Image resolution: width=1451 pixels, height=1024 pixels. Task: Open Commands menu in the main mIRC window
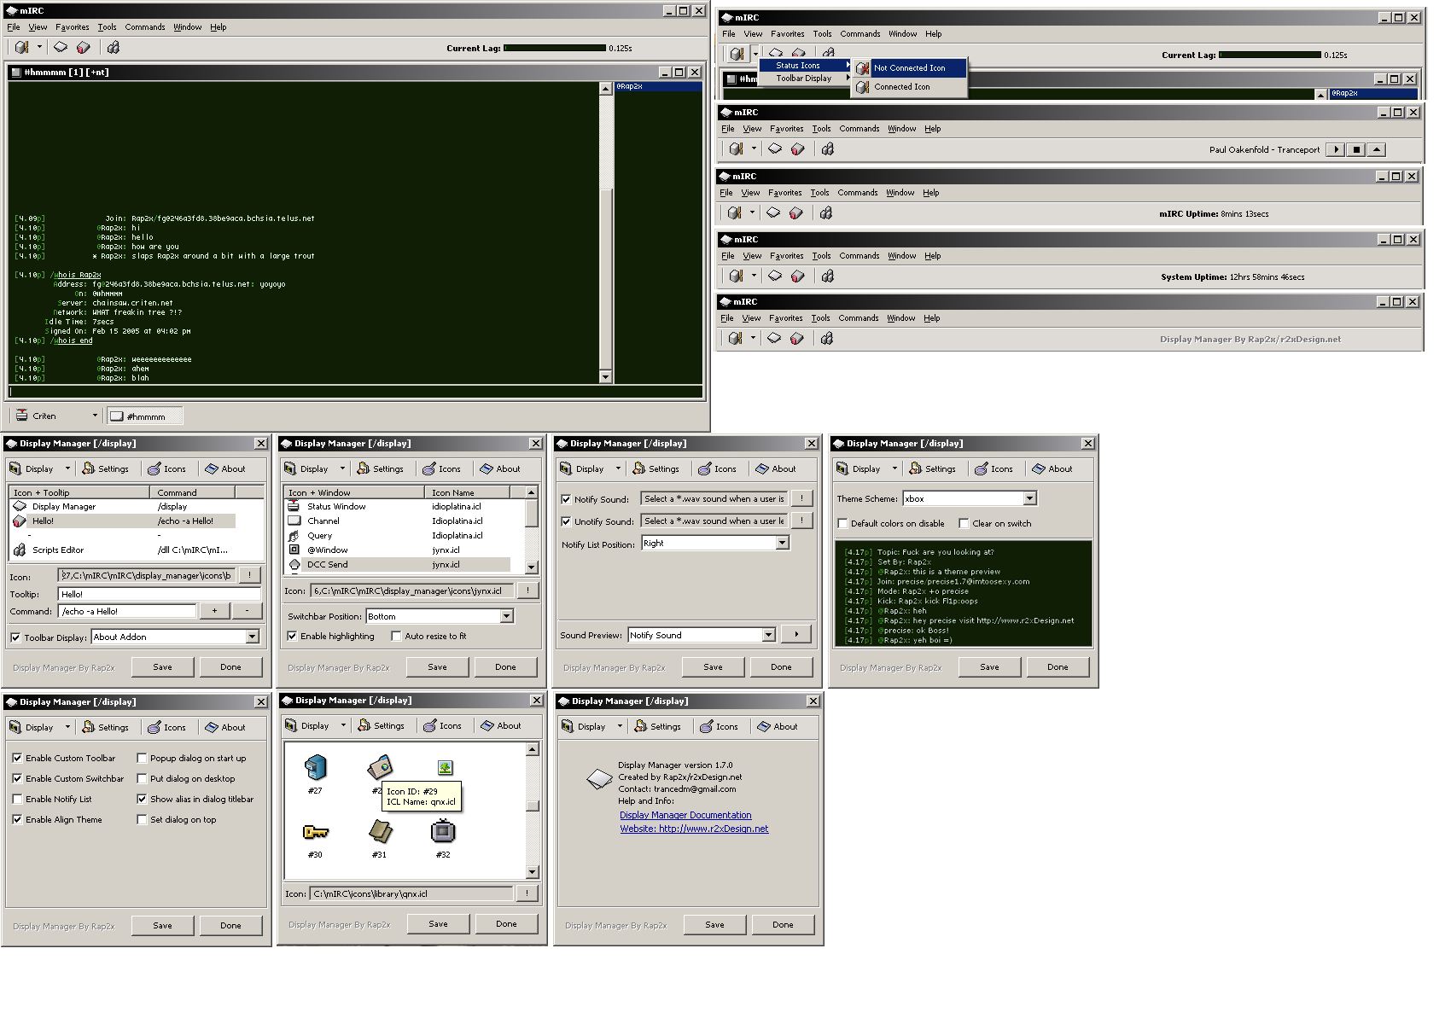click(145, 27)
